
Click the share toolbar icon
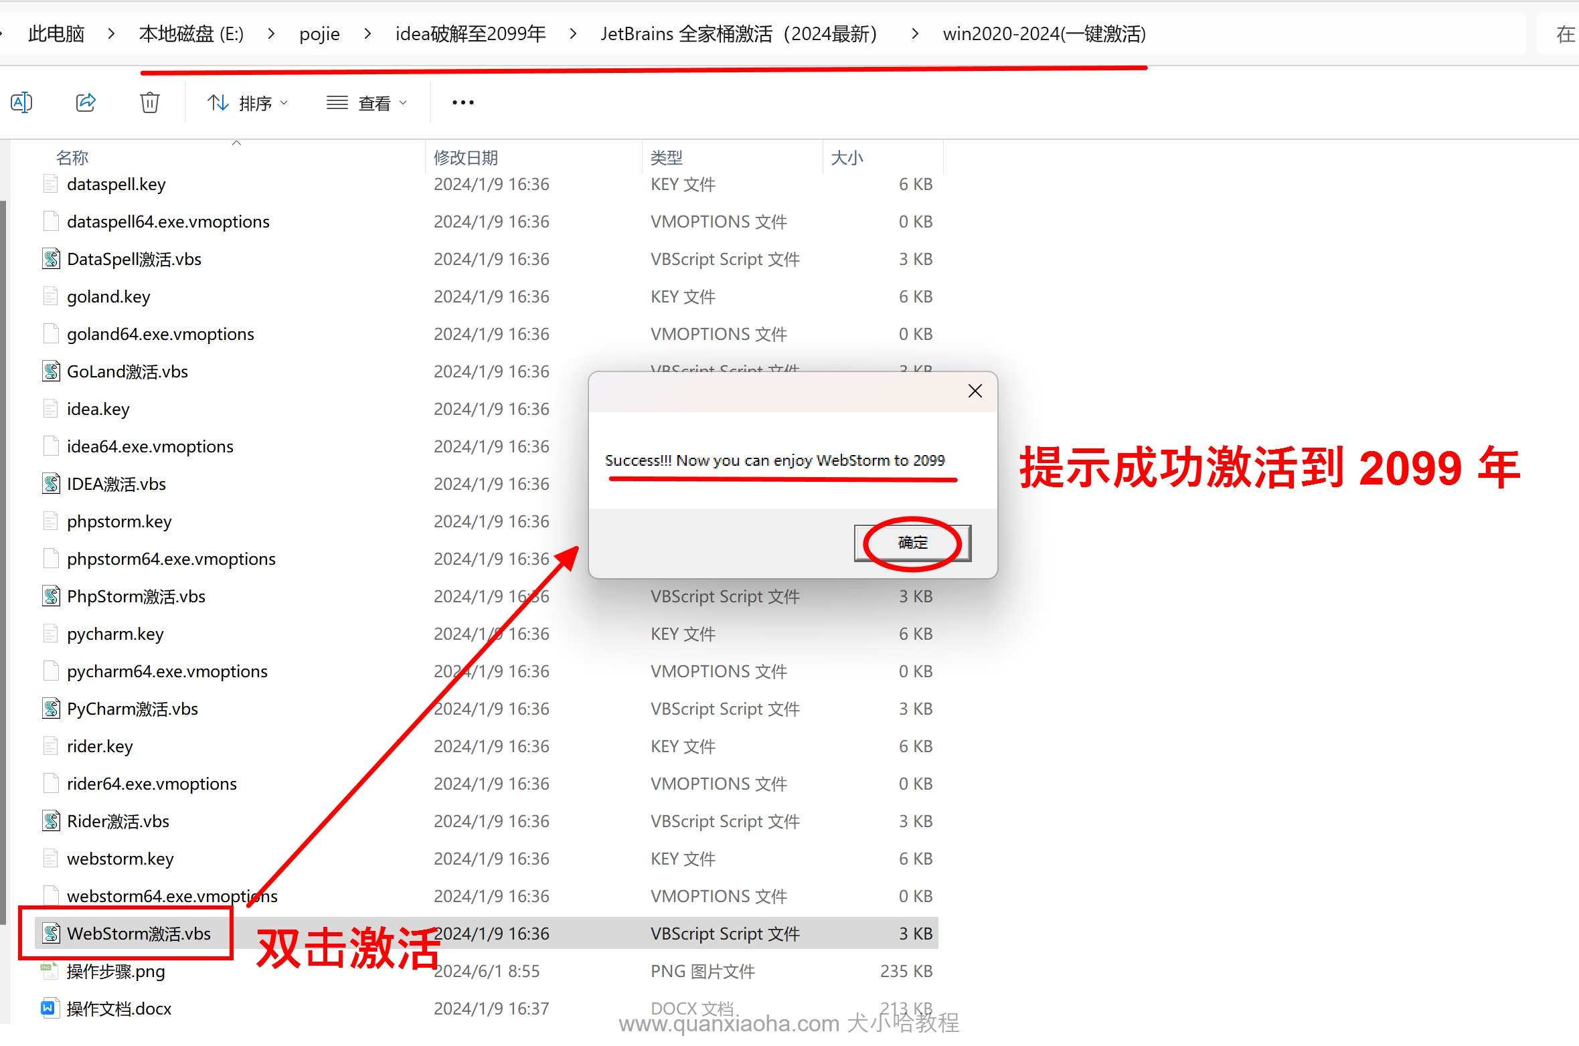pos(86,102)
